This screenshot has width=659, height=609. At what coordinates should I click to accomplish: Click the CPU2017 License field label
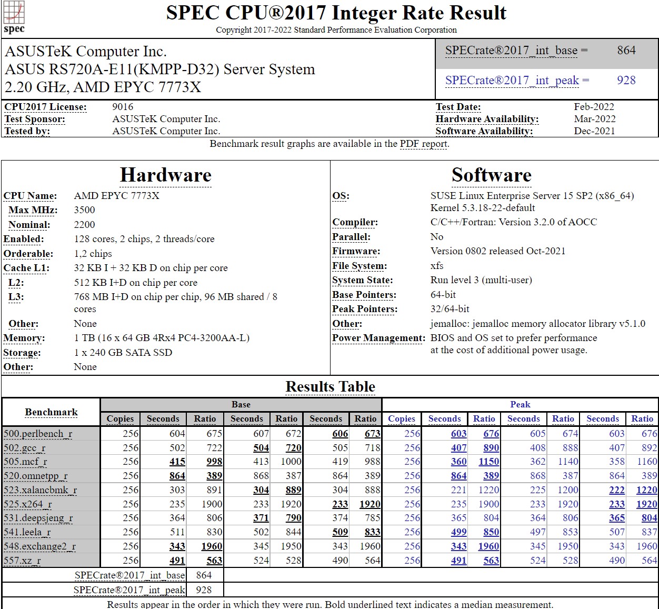coord(45,106)
